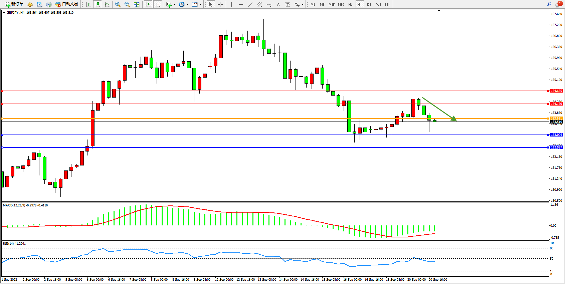Switch to the D1 timeframe
Viewport: 565px width, 284px height.
369,4
